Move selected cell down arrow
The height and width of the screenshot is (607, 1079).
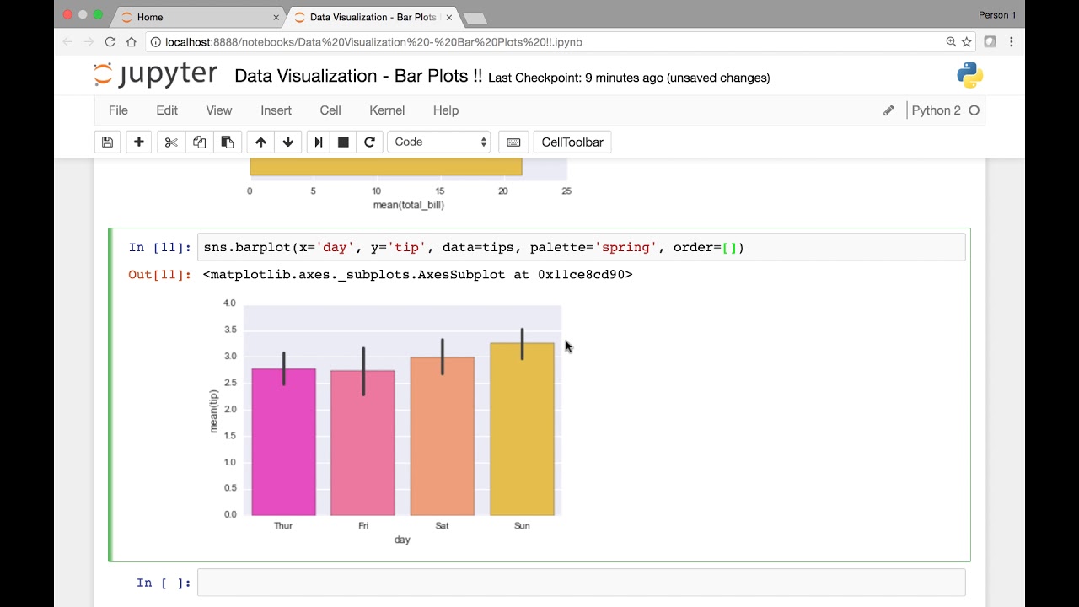(288, 142)
